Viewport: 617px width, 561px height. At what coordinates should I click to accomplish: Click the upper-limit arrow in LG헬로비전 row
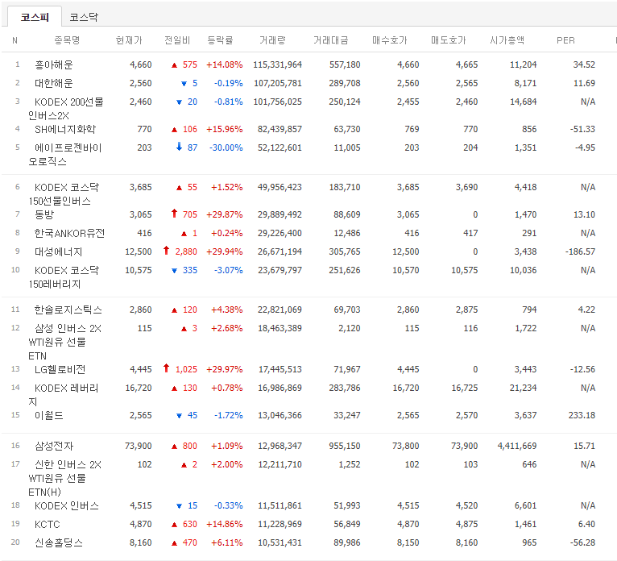click(x=166, y=368)
